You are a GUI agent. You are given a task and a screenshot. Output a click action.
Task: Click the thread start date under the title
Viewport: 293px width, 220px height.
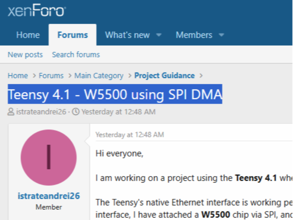coord(118,112)
